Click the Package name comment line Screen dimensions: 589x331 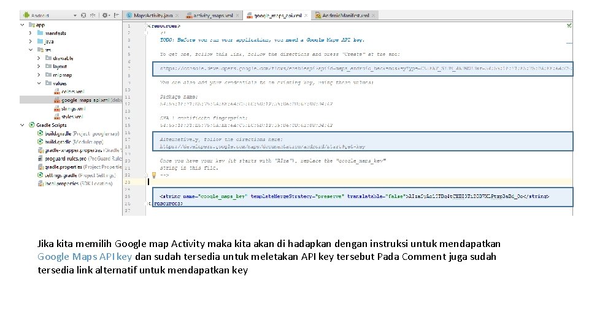pos(179,97)
